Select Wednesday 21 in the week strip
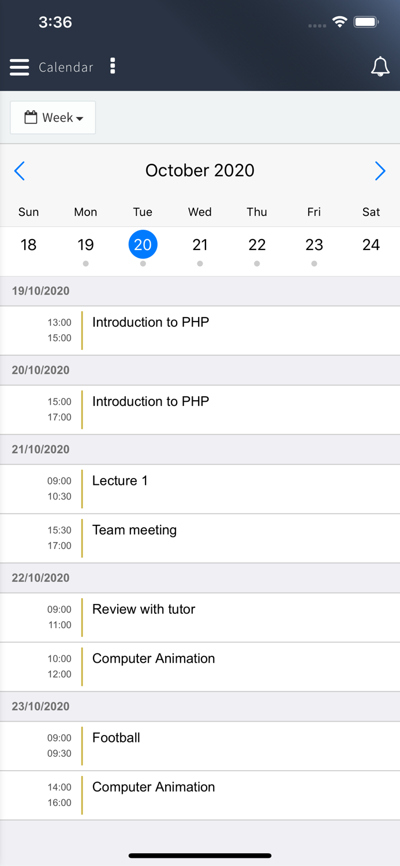The height and width of the screenshot is (866, 400). (x=200, y=245)
